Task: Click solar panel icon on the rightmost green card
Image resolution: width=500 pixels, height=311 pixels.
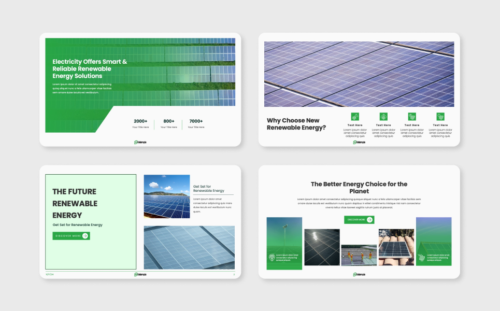Action: tap(421, 257)
